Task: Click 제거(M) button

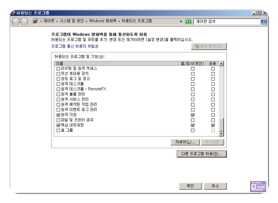Action: 212,142
